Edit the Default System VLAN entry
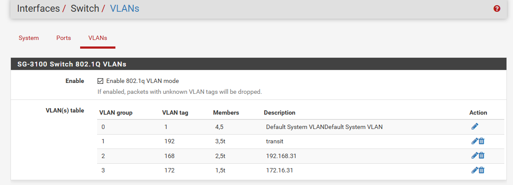The width and height of the screenshot is (513, 185). coord(475,127)
